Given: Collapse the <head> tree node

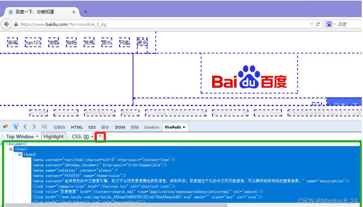Looking at the screenshot, I should 20,154.
